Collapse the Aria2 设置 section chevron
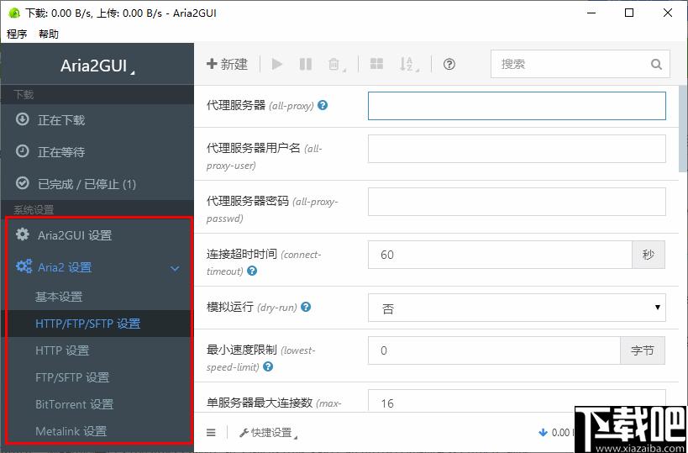Image resolution: width=688 pixels, height=453 pixels. 175,268
